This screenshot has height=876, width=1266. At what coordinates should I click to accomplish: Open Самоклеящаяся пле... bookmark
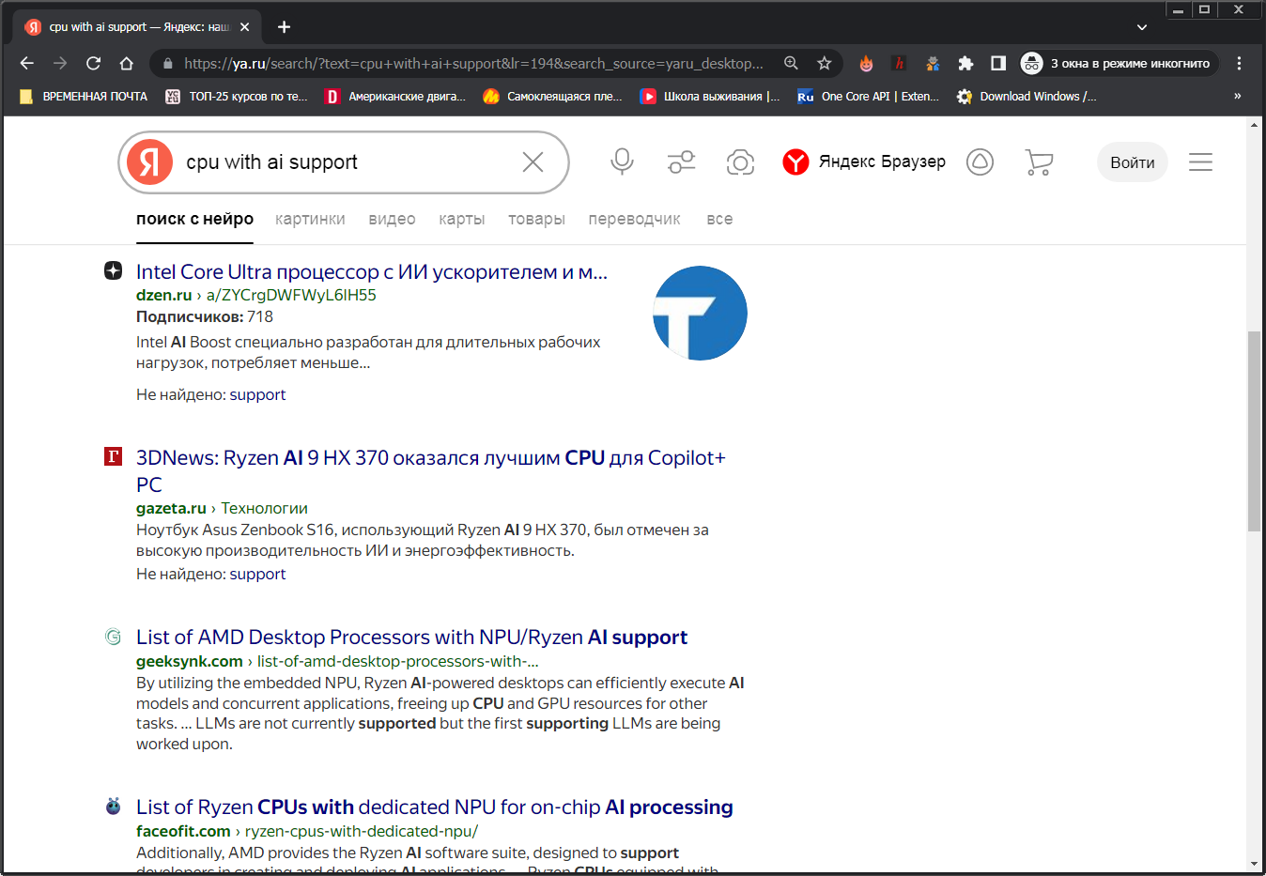click(553, 96)
